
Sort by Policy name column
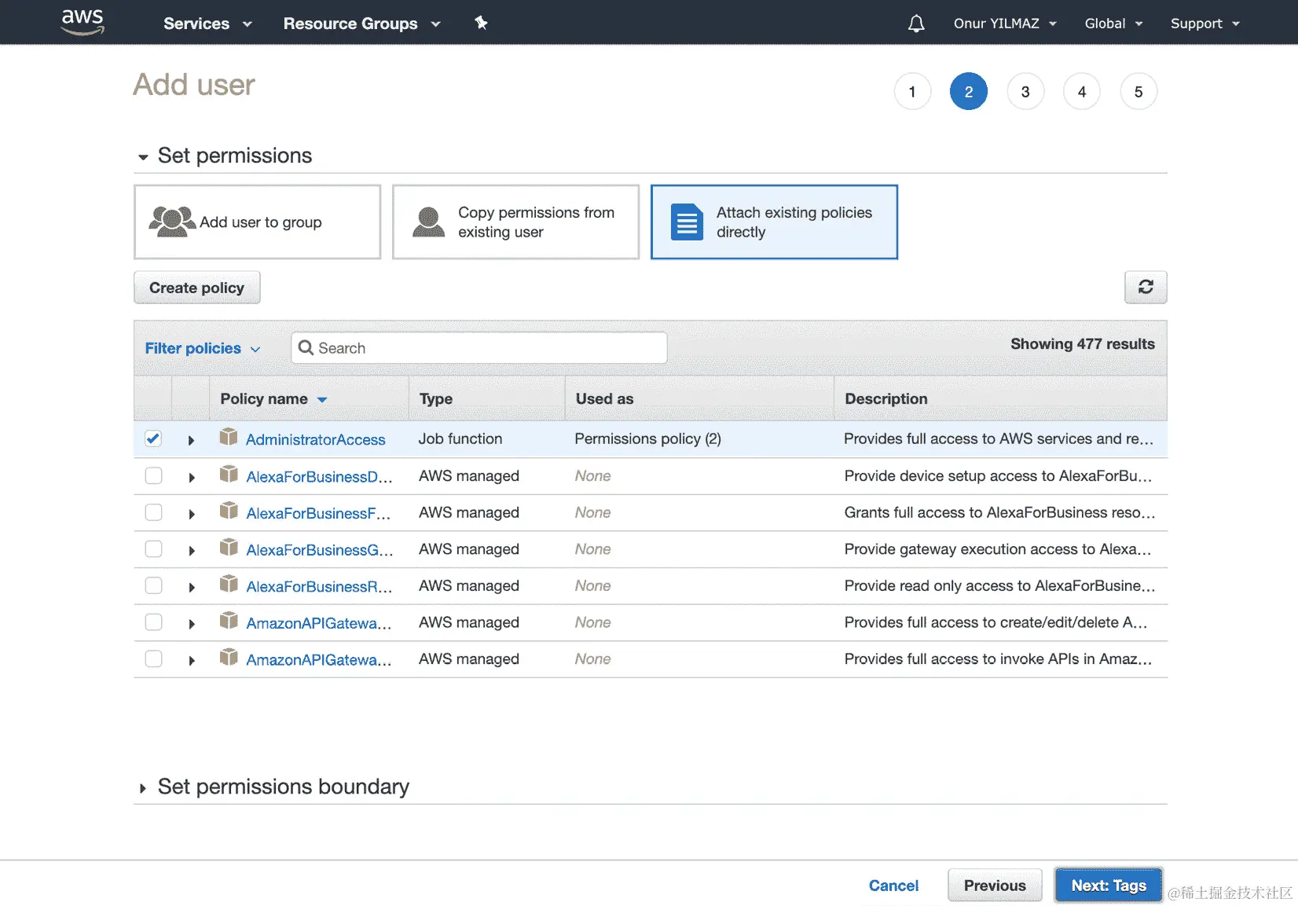pyautogui.click(x=273, y=398)
